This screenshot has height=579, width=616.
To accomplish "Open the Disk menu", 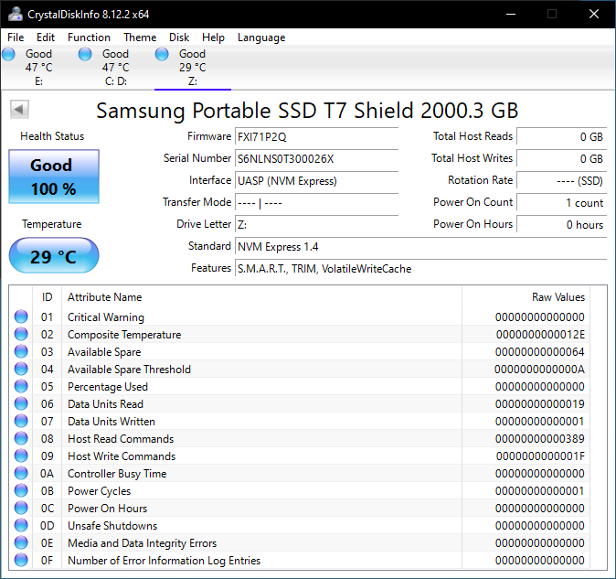I will (x=179, y=38).
